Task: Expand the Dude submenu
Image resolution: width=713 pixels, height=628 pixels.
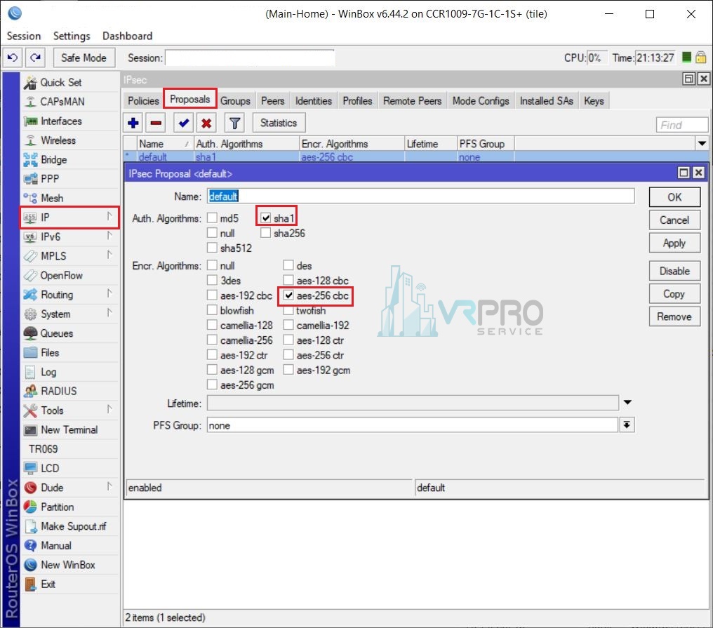Action: click(x=109, y=486)
